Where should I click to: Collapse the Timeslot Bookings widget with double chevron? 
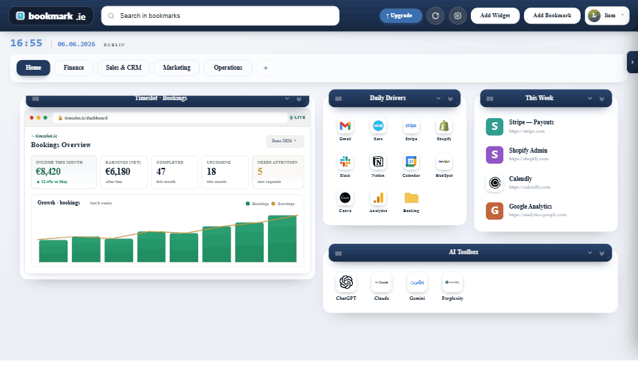(299, 99)
